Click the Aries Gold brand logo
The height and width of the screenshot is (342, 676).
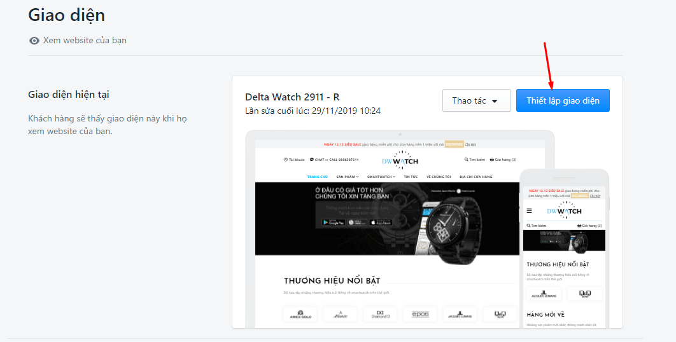click(x=300, y=314)
